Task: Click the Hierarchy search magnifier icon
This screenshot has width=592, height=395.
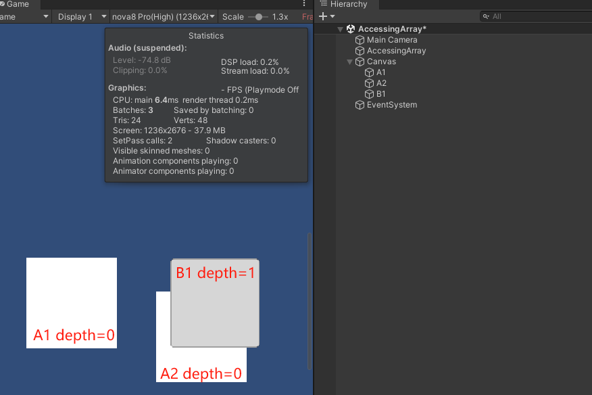Action: (x=487, y=16)
